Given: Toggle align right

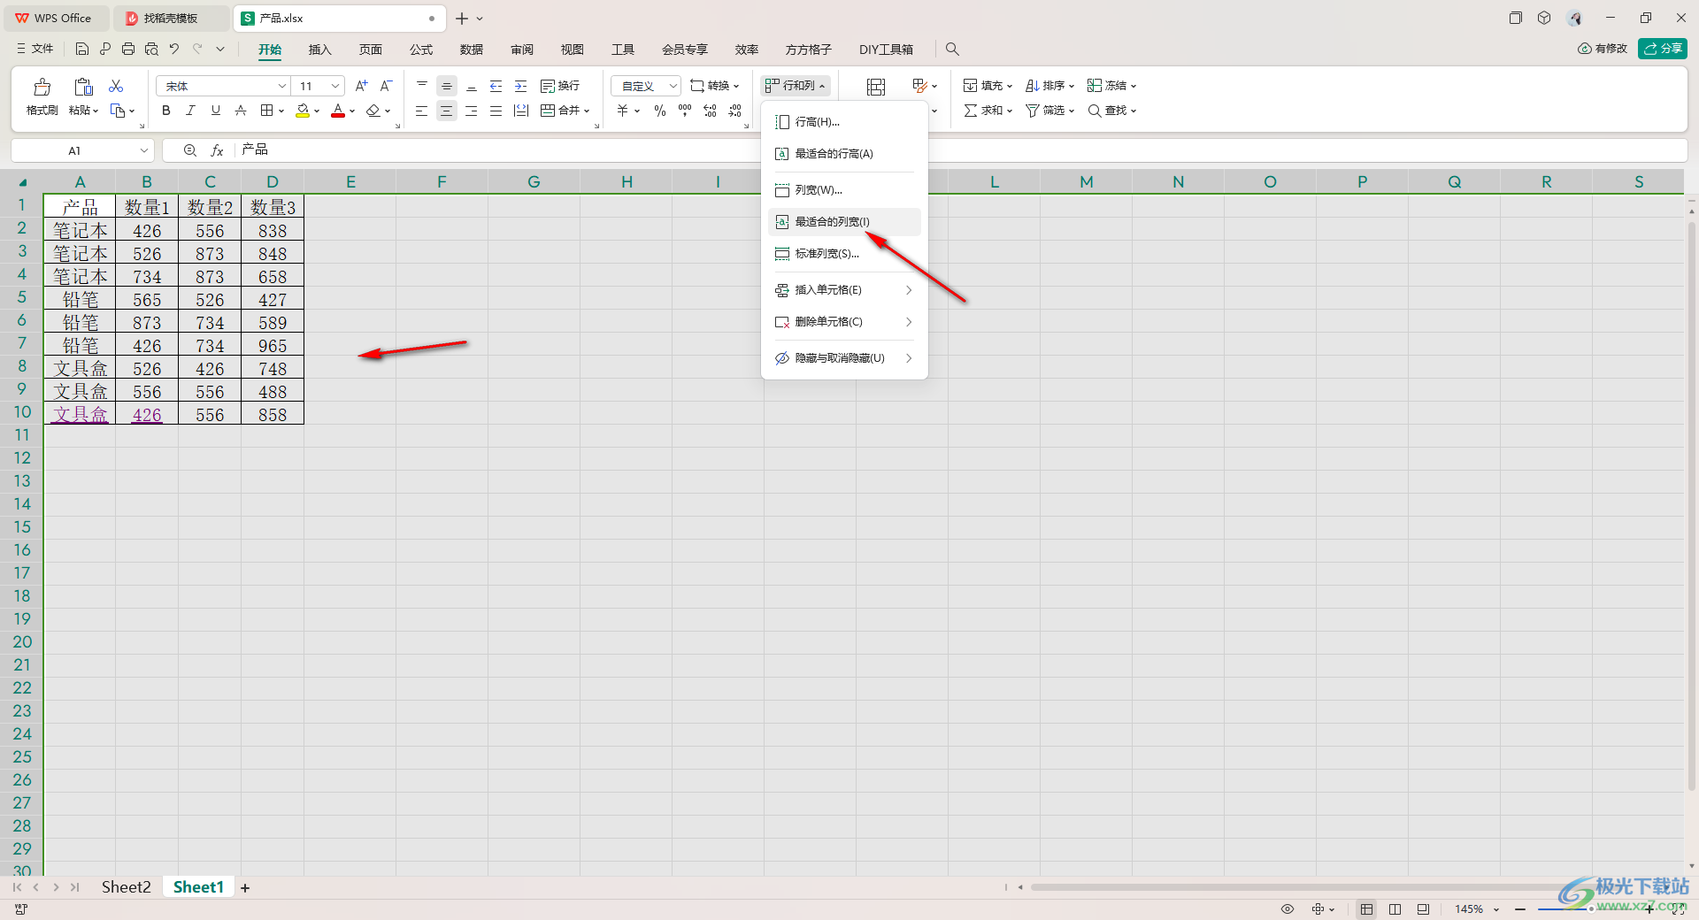Looking at the screenshot, I should 472,111.
